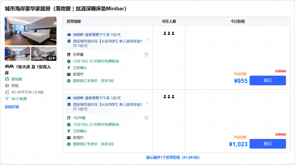Open the small room photo showing the wall TV
The height and width of the screenshot is (165, 295).
17,54
